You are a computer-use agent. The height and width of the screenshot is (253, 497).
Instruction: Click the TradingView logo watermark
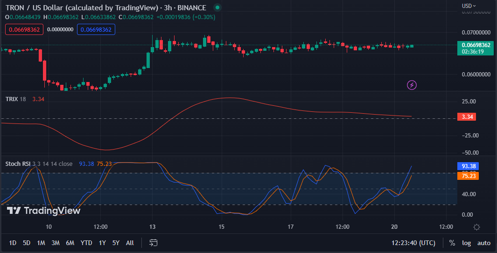pos(44,211)
